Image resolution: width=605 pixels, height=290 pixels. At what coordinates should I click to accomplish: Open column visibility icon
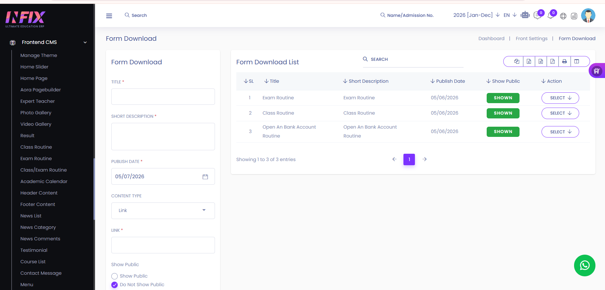pos(577,61)
